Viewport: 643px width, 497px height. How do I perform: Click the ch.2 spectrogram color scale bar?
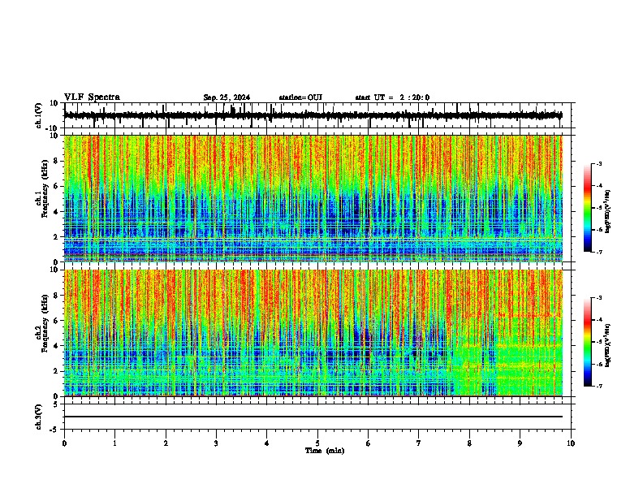pos(587,342)
